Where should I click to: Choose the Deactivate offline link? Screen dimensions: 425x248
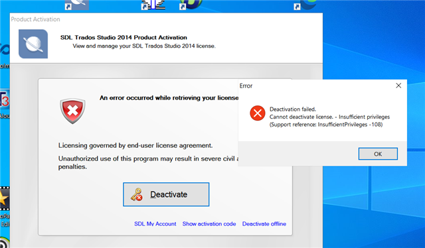(x=264, y=224)
